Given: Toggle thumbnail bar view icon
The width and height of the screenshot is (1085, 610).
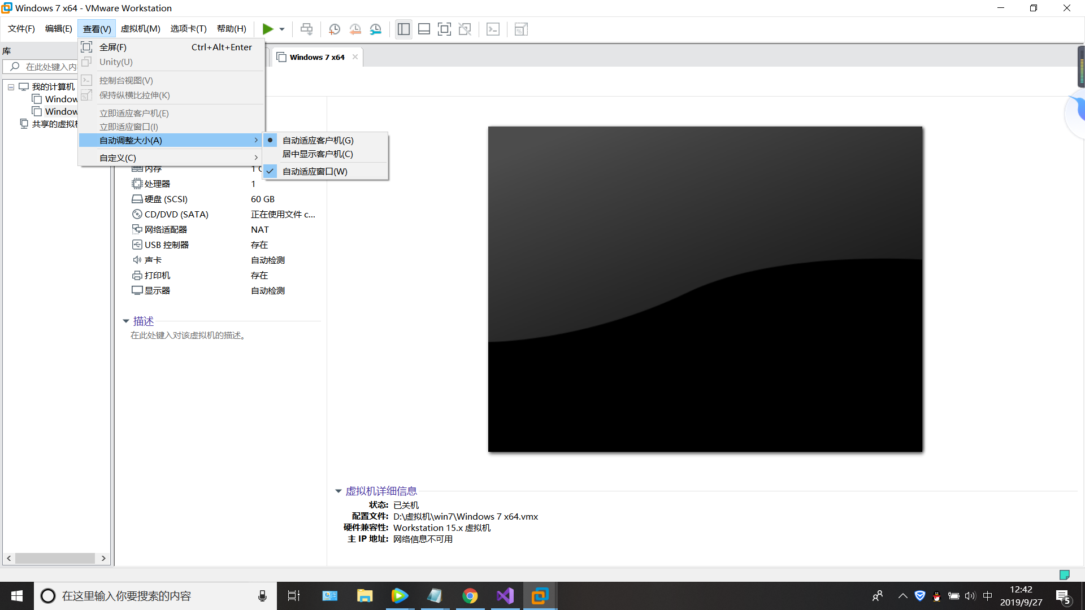Looking at the screenshot, I should click(424, 29).
